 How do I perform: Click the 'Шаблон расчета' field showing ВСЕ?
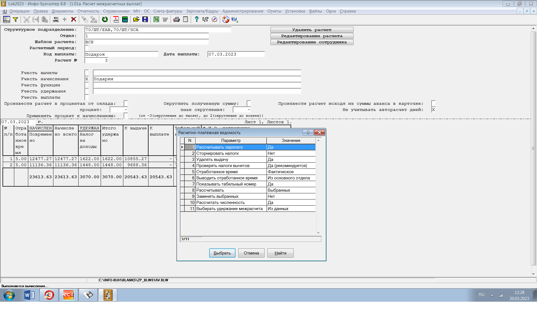147,42
